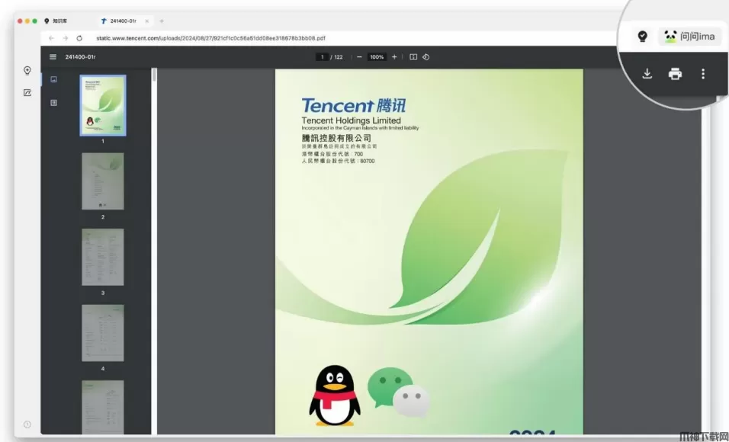Select the thumbnail view icon in PDF panel
Screen dimensions: 729x442
(x=54, y=79)
